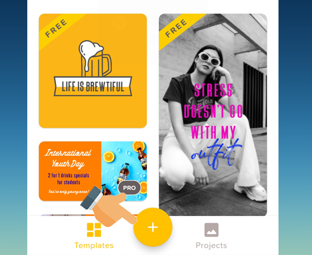
Task: Open the Stress Doesn't Go outfit template
Action: 213,114
